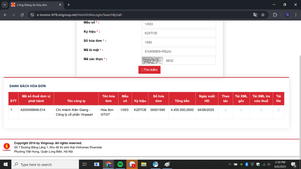Screen dimensions: 301x169
Task: Click the Google Translate icon
Action: click(255, 15)
